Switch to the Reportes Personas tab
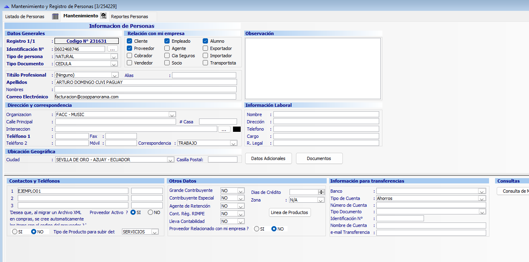Image resolution: width=529 pixels, height=262 pixels. click(130, 17)
